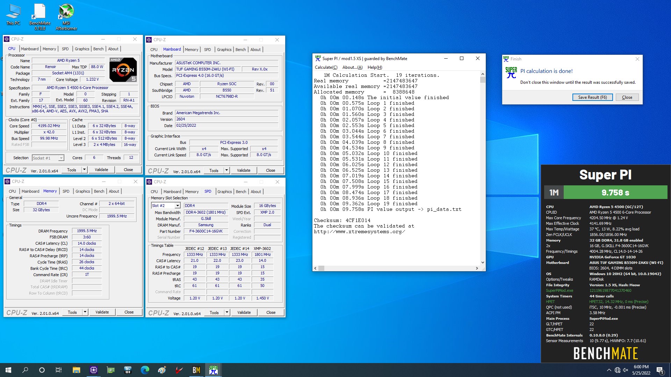The image size is (671, 377).
Task: Click Close button in the Mainboard window
Action: [x=270, y=170]
